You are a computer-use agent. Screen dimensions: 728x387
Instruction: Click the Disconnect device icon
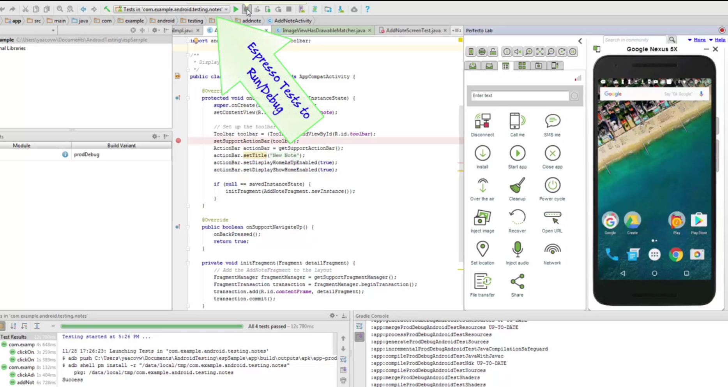[482, 121]
